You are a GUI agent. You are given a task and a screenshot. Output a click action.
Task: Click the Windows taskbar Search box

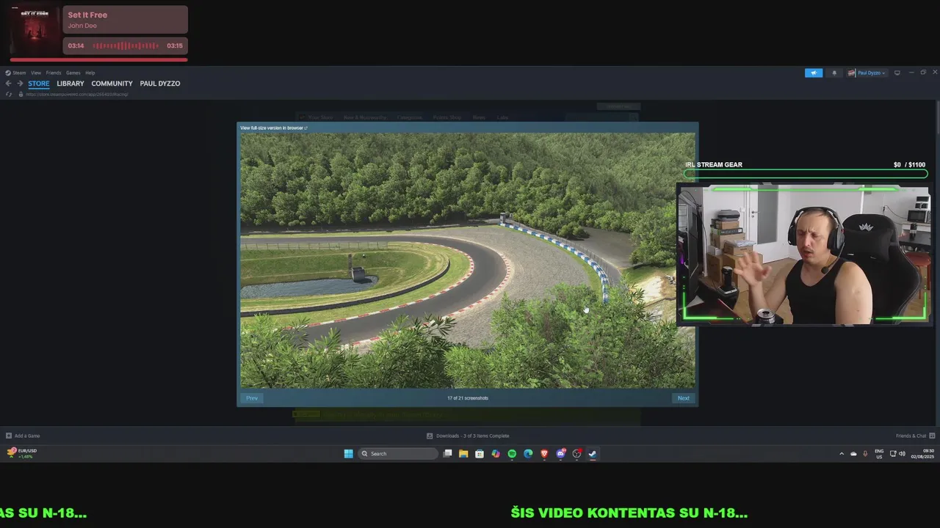click(x=397, y=453)
